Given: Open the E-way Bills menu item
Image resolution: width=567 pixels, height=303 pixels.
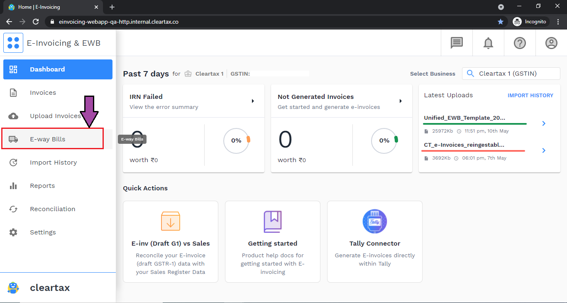Looking at the screenshot, I should [58, 139].
